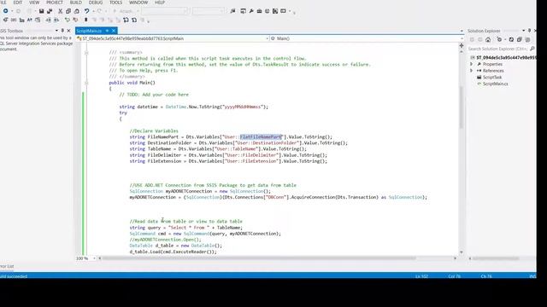
Task: Click the highlighted FlatFileNamePart text in code
Action: coord(261,137)
